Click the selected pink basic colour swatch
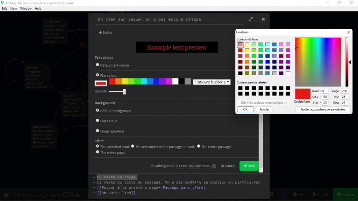Image resolution: width=358 pixels, height=201 pixels. [240, 44]
